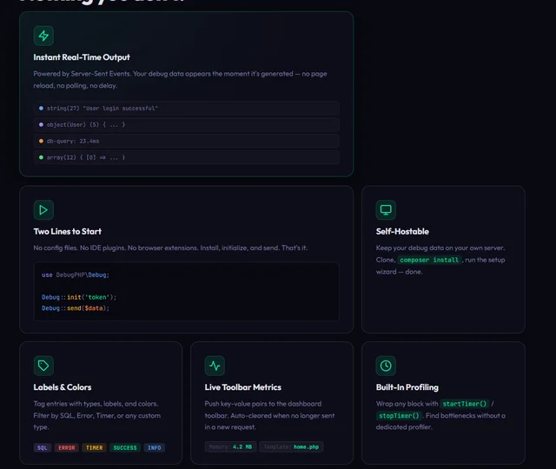556x469 pixels.
Task: Click the Labels & Colors heading
Action: coord(63,387)
